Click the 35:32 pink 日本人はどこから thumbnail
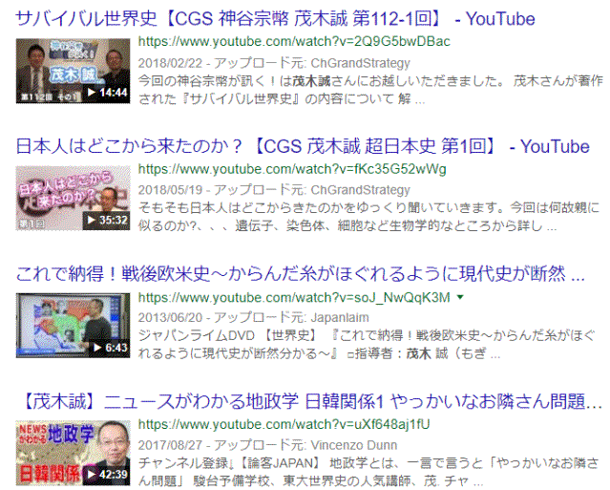 point(73,198)
